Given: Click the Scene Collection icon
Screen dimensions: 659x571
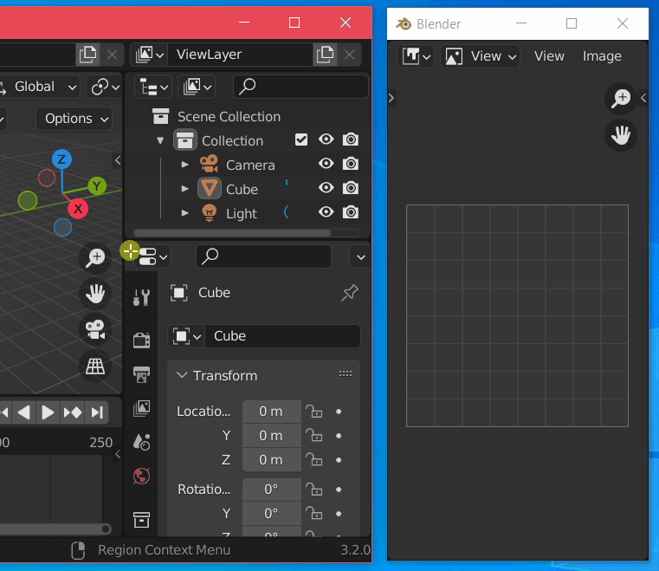Looking at the screenshot, I should pyautogui.click(x=160, y=116).
